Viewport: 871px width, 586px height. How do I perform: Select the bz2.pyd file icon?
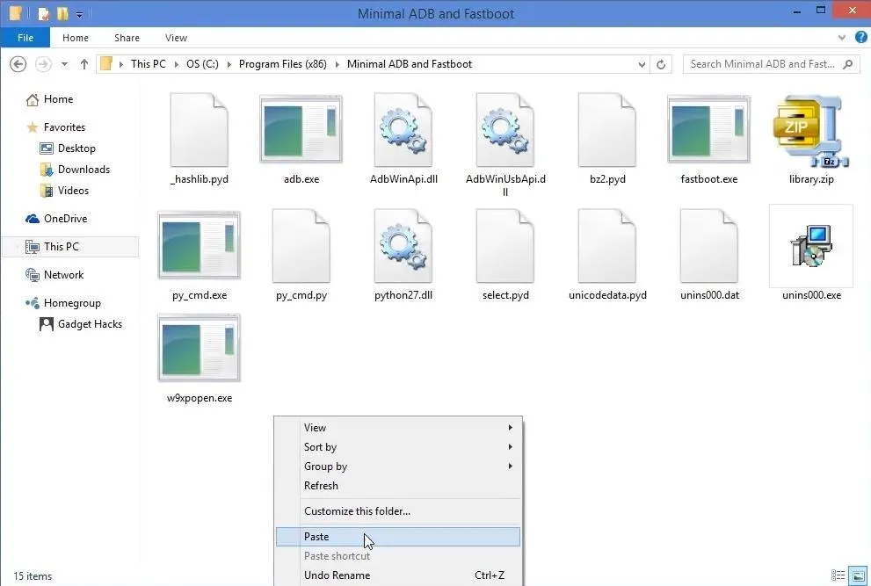click(607, 130)
